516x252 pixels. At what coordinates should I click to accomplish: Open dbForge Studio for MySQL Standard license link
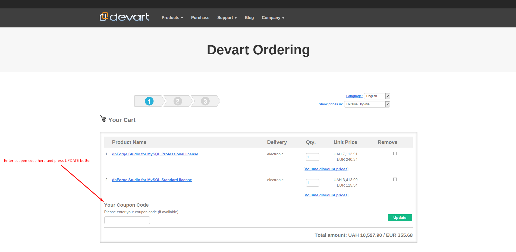[152, 180]
